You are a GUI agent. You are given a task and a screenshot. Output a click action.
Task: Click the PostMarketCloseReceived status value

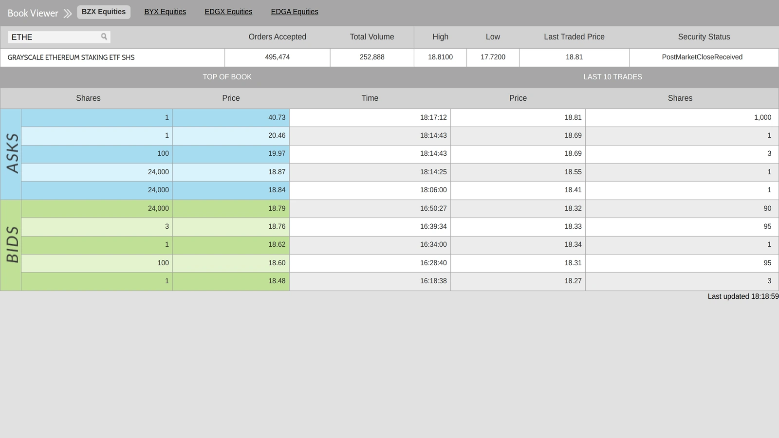[x=702, y=57]
